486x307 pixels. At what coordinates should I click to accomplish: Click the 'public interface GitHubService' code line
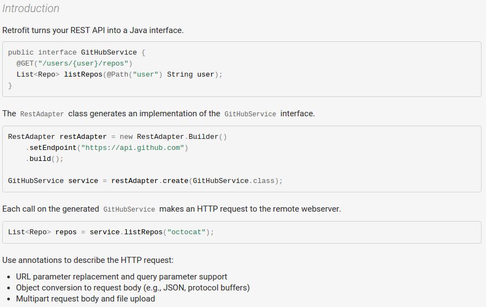pos(77,52)
